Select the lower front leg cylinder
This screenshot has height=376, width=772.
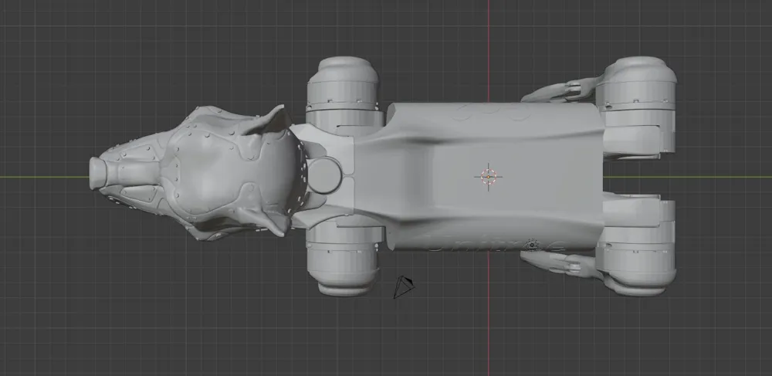pyautogui.click(x=343, y=266)
